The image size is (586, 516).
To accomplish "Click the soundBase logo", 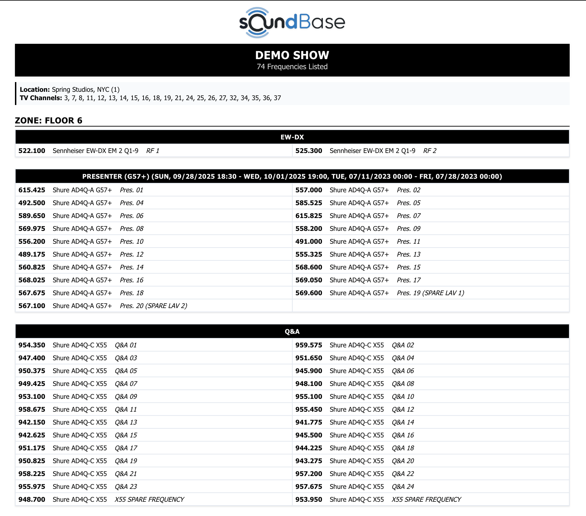I will tap(292, 22).
